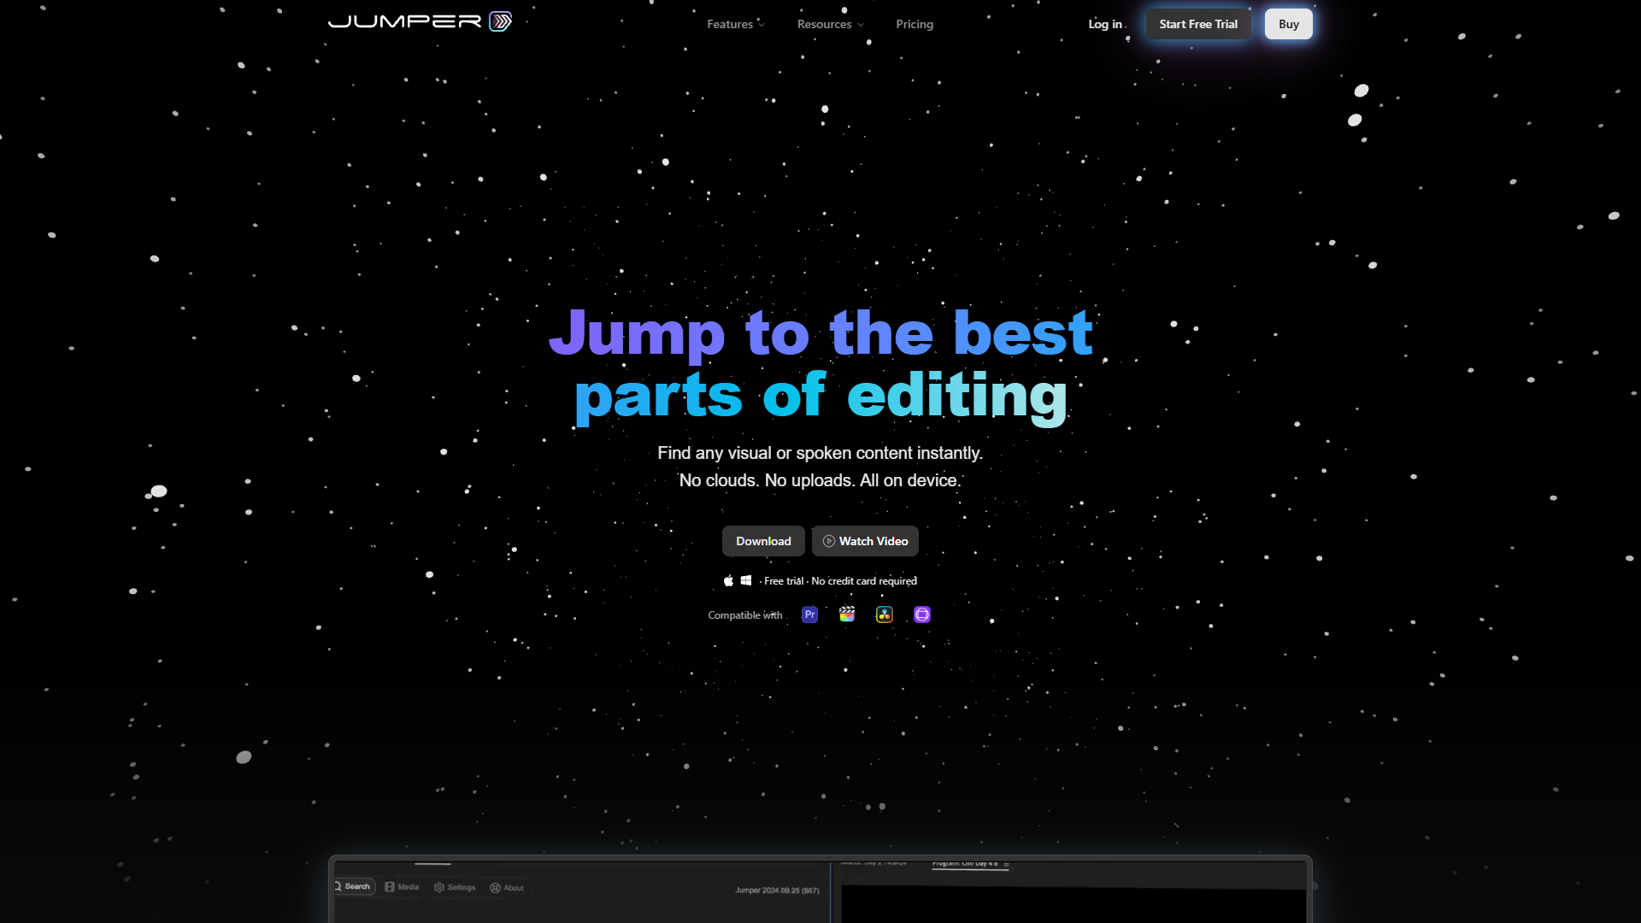Open the Log in link

[1105, 24]
